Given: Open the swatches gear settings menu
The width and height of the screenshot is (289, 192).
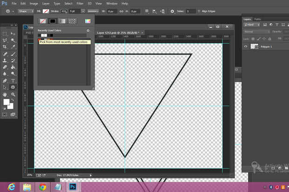Looking at the screenshot, I should [88, 30].
